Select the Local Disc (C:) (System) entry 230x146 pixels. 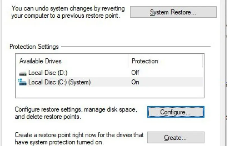(x=59, y=82)
